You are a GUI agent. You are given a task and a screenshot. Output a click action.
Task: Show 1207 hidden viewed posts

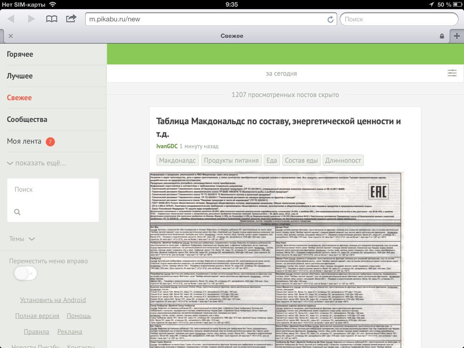point(285,95)
